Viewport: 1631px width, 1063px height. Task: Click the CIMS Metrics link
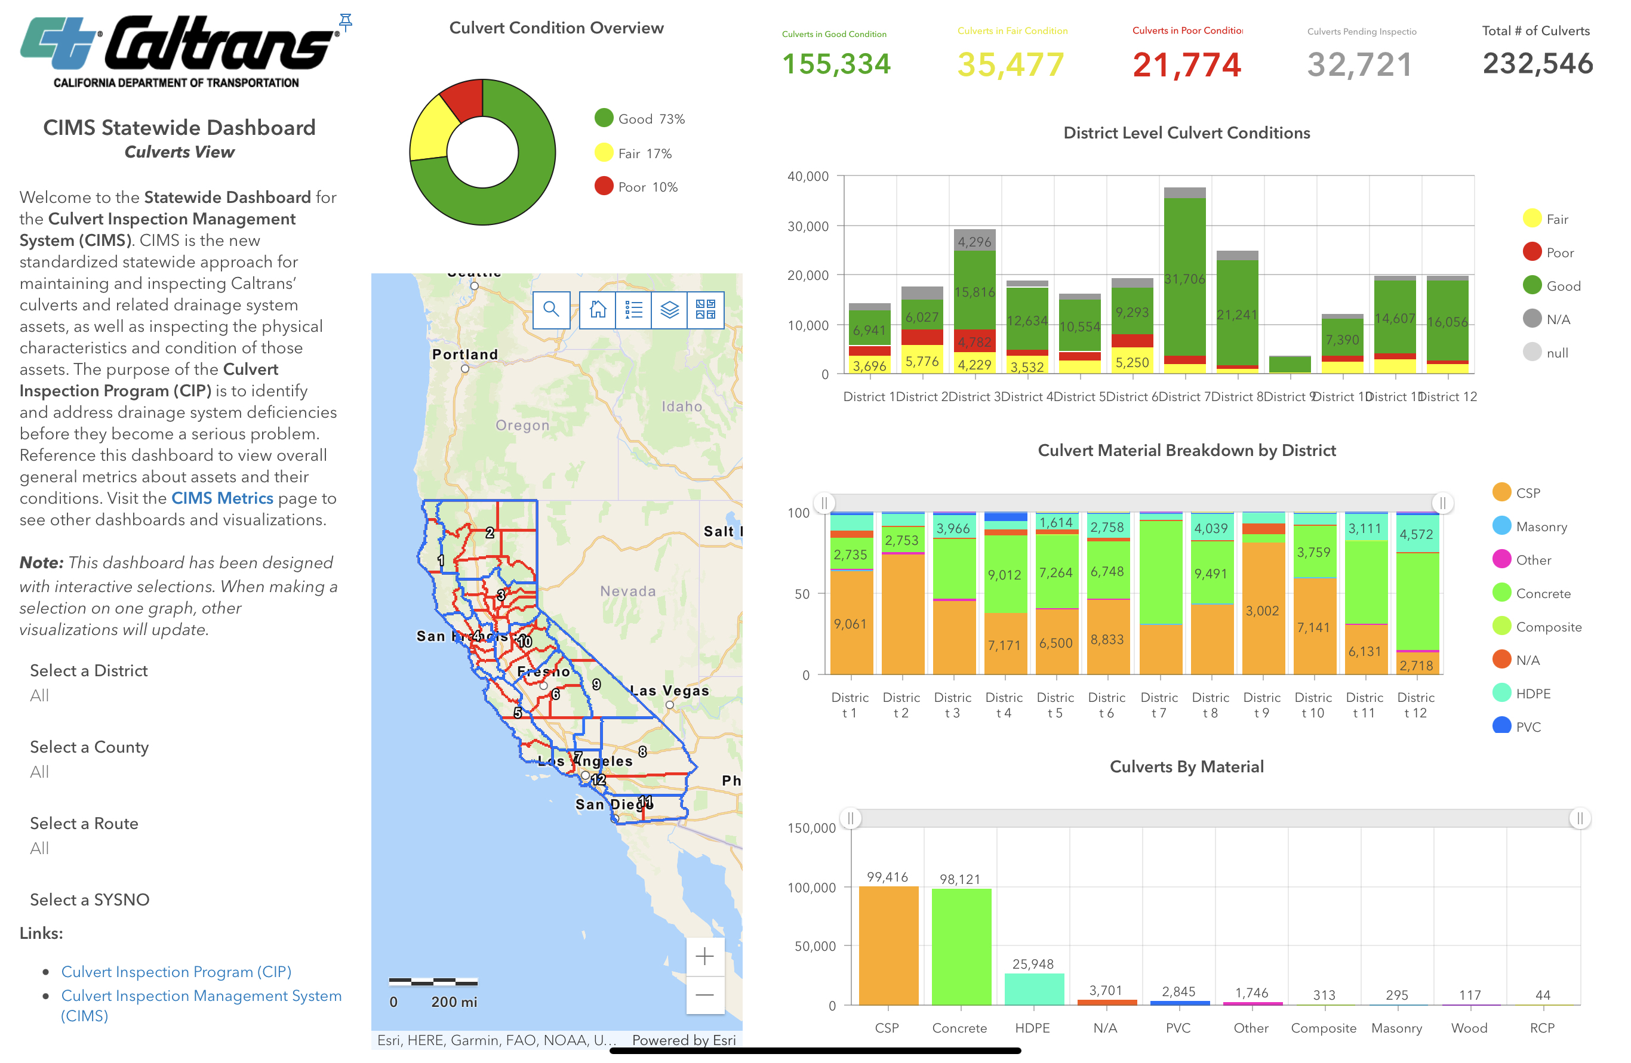tap(222, 498)
